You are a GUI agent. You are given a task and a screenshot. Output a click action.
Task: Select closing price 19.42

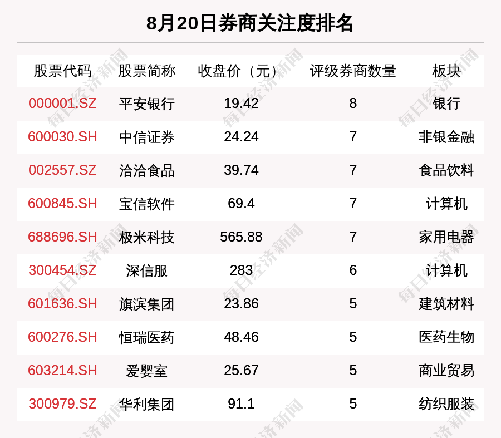pos(241,103)
